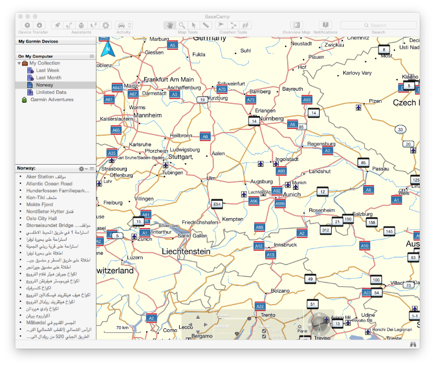Pan map up with the up arrow

point(198,317)
